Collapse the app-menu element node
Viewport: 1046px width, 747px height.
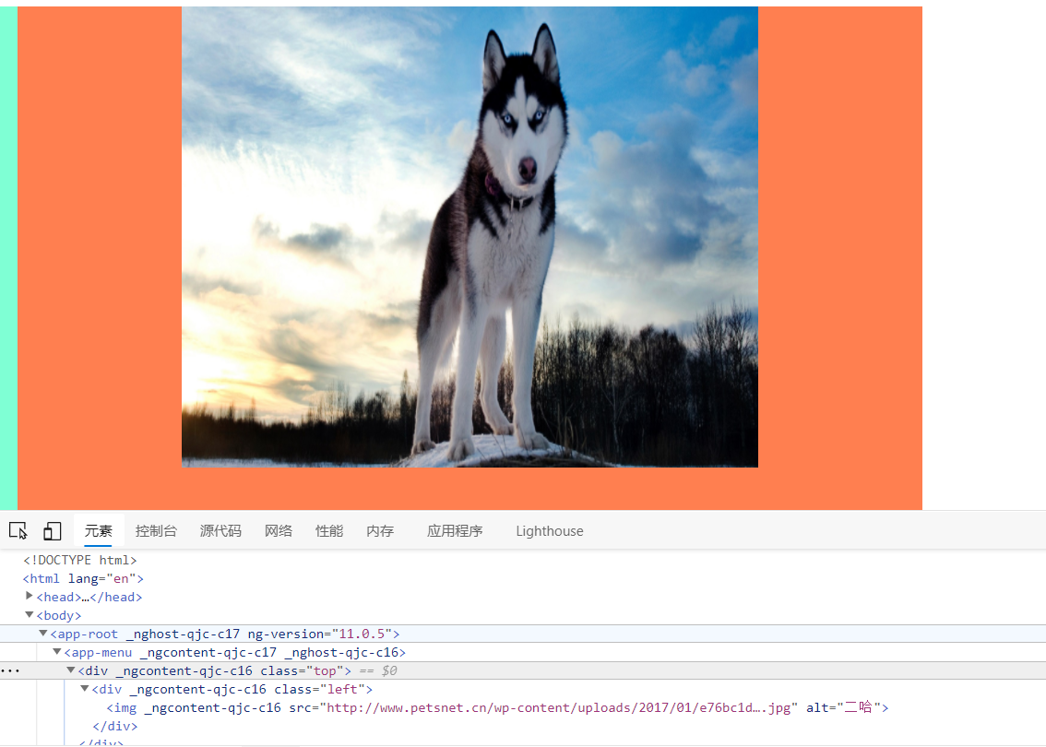point(57,652)
